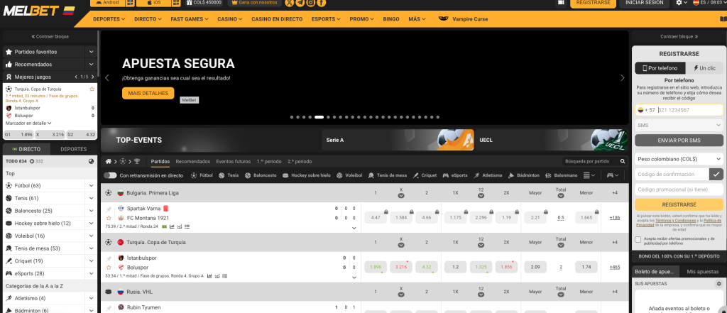Select the Fútbol sport filter icon
This screenshot has width=727, height=313.
tap(195, 175)
